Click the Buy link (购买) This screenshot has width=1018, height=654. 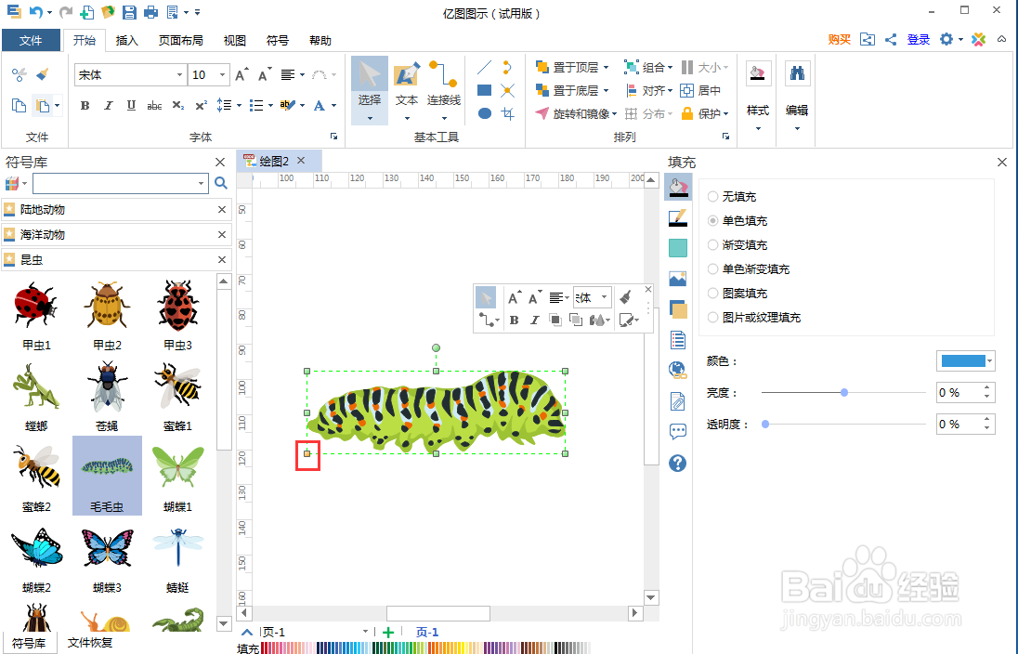click(839, 40)
